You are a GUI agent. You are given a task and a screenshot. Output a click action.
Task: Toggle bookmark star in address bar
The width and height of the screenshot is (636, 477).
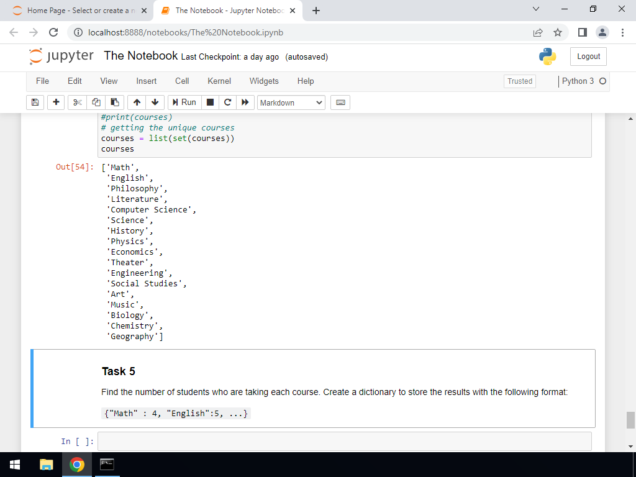point(557,32)
